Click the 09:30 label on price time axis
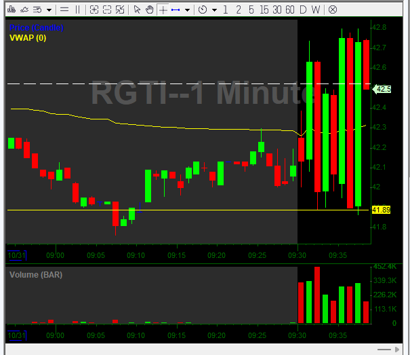The height and width of the screenshot is (355, 410). click(297, 255)
